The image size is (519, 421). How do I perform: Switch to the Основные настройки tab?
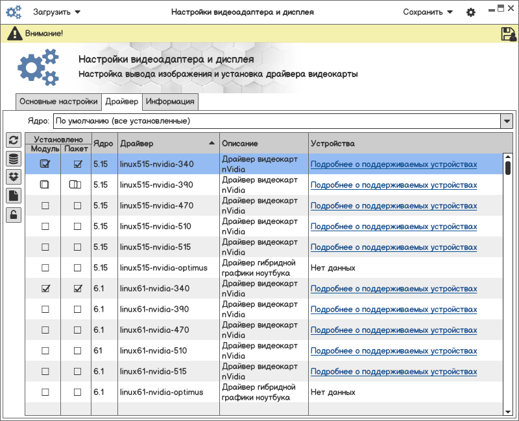click(x=58, y=102)
